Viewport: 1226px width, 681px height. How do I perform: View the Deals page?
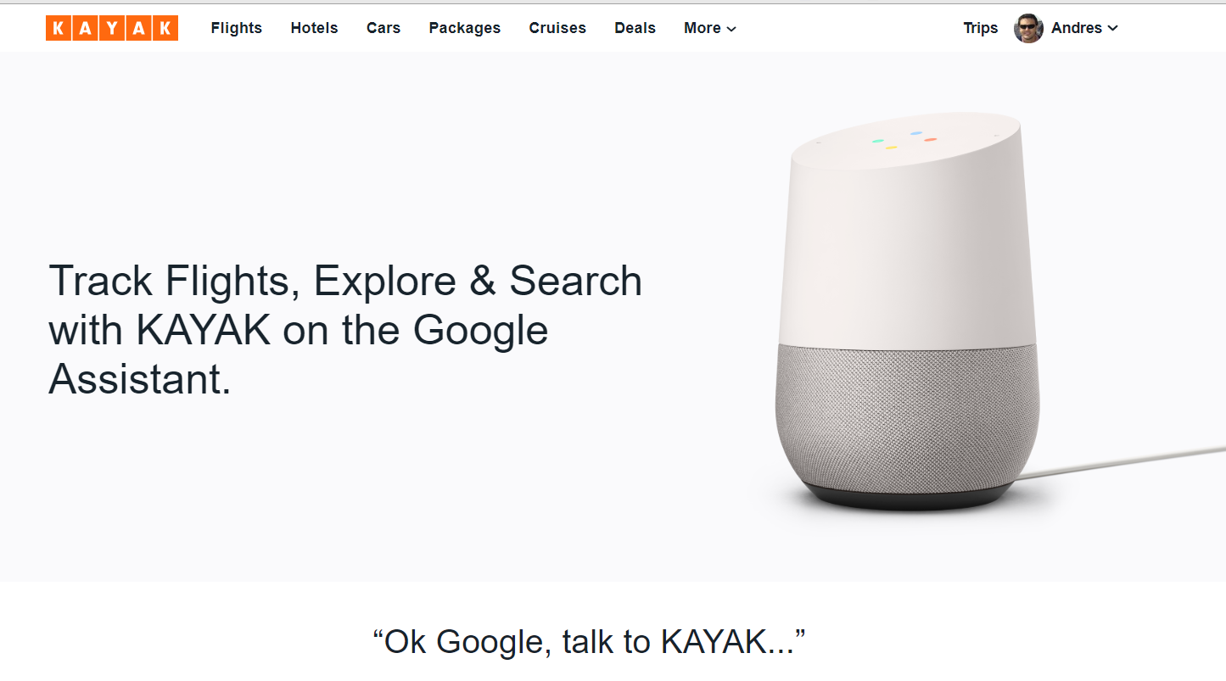(635, 28)
